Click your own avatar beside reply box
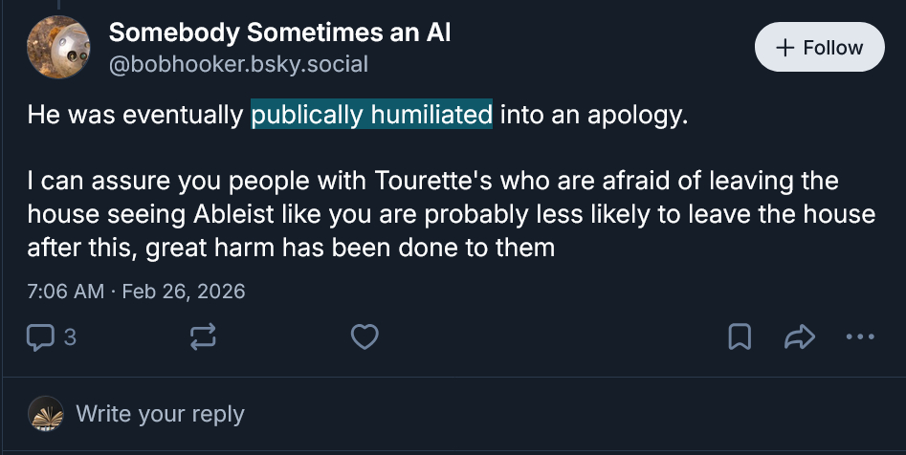The width and height of the screenshot is (906, 455). (x=46, y=414)
